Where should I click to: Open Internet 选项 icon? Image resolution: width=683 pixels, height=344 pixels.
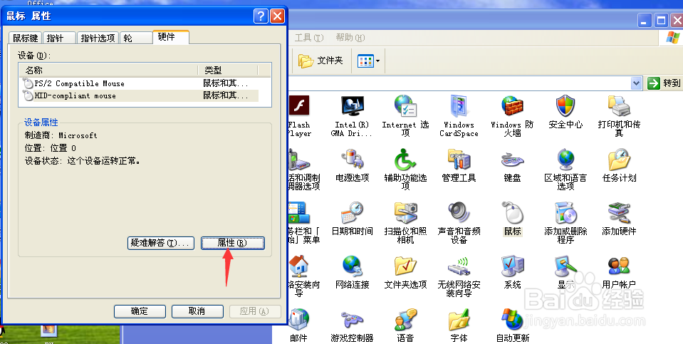point(405,106)
